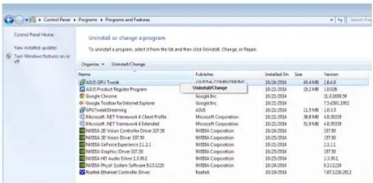Click .NET Framework 4 Client Profile icon

[82, 117]
